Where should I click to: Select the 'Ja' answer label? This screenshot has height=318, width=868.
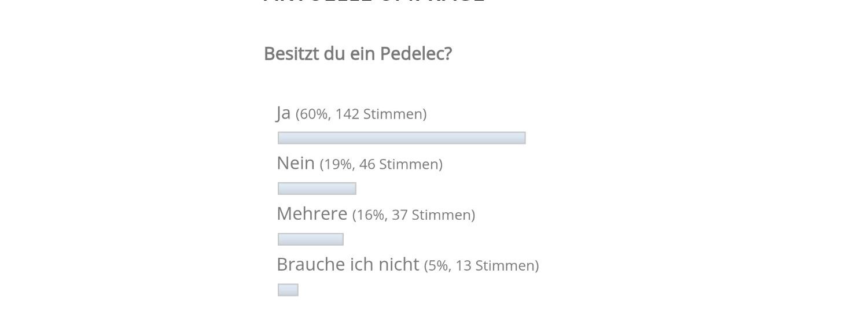[284, 113]
